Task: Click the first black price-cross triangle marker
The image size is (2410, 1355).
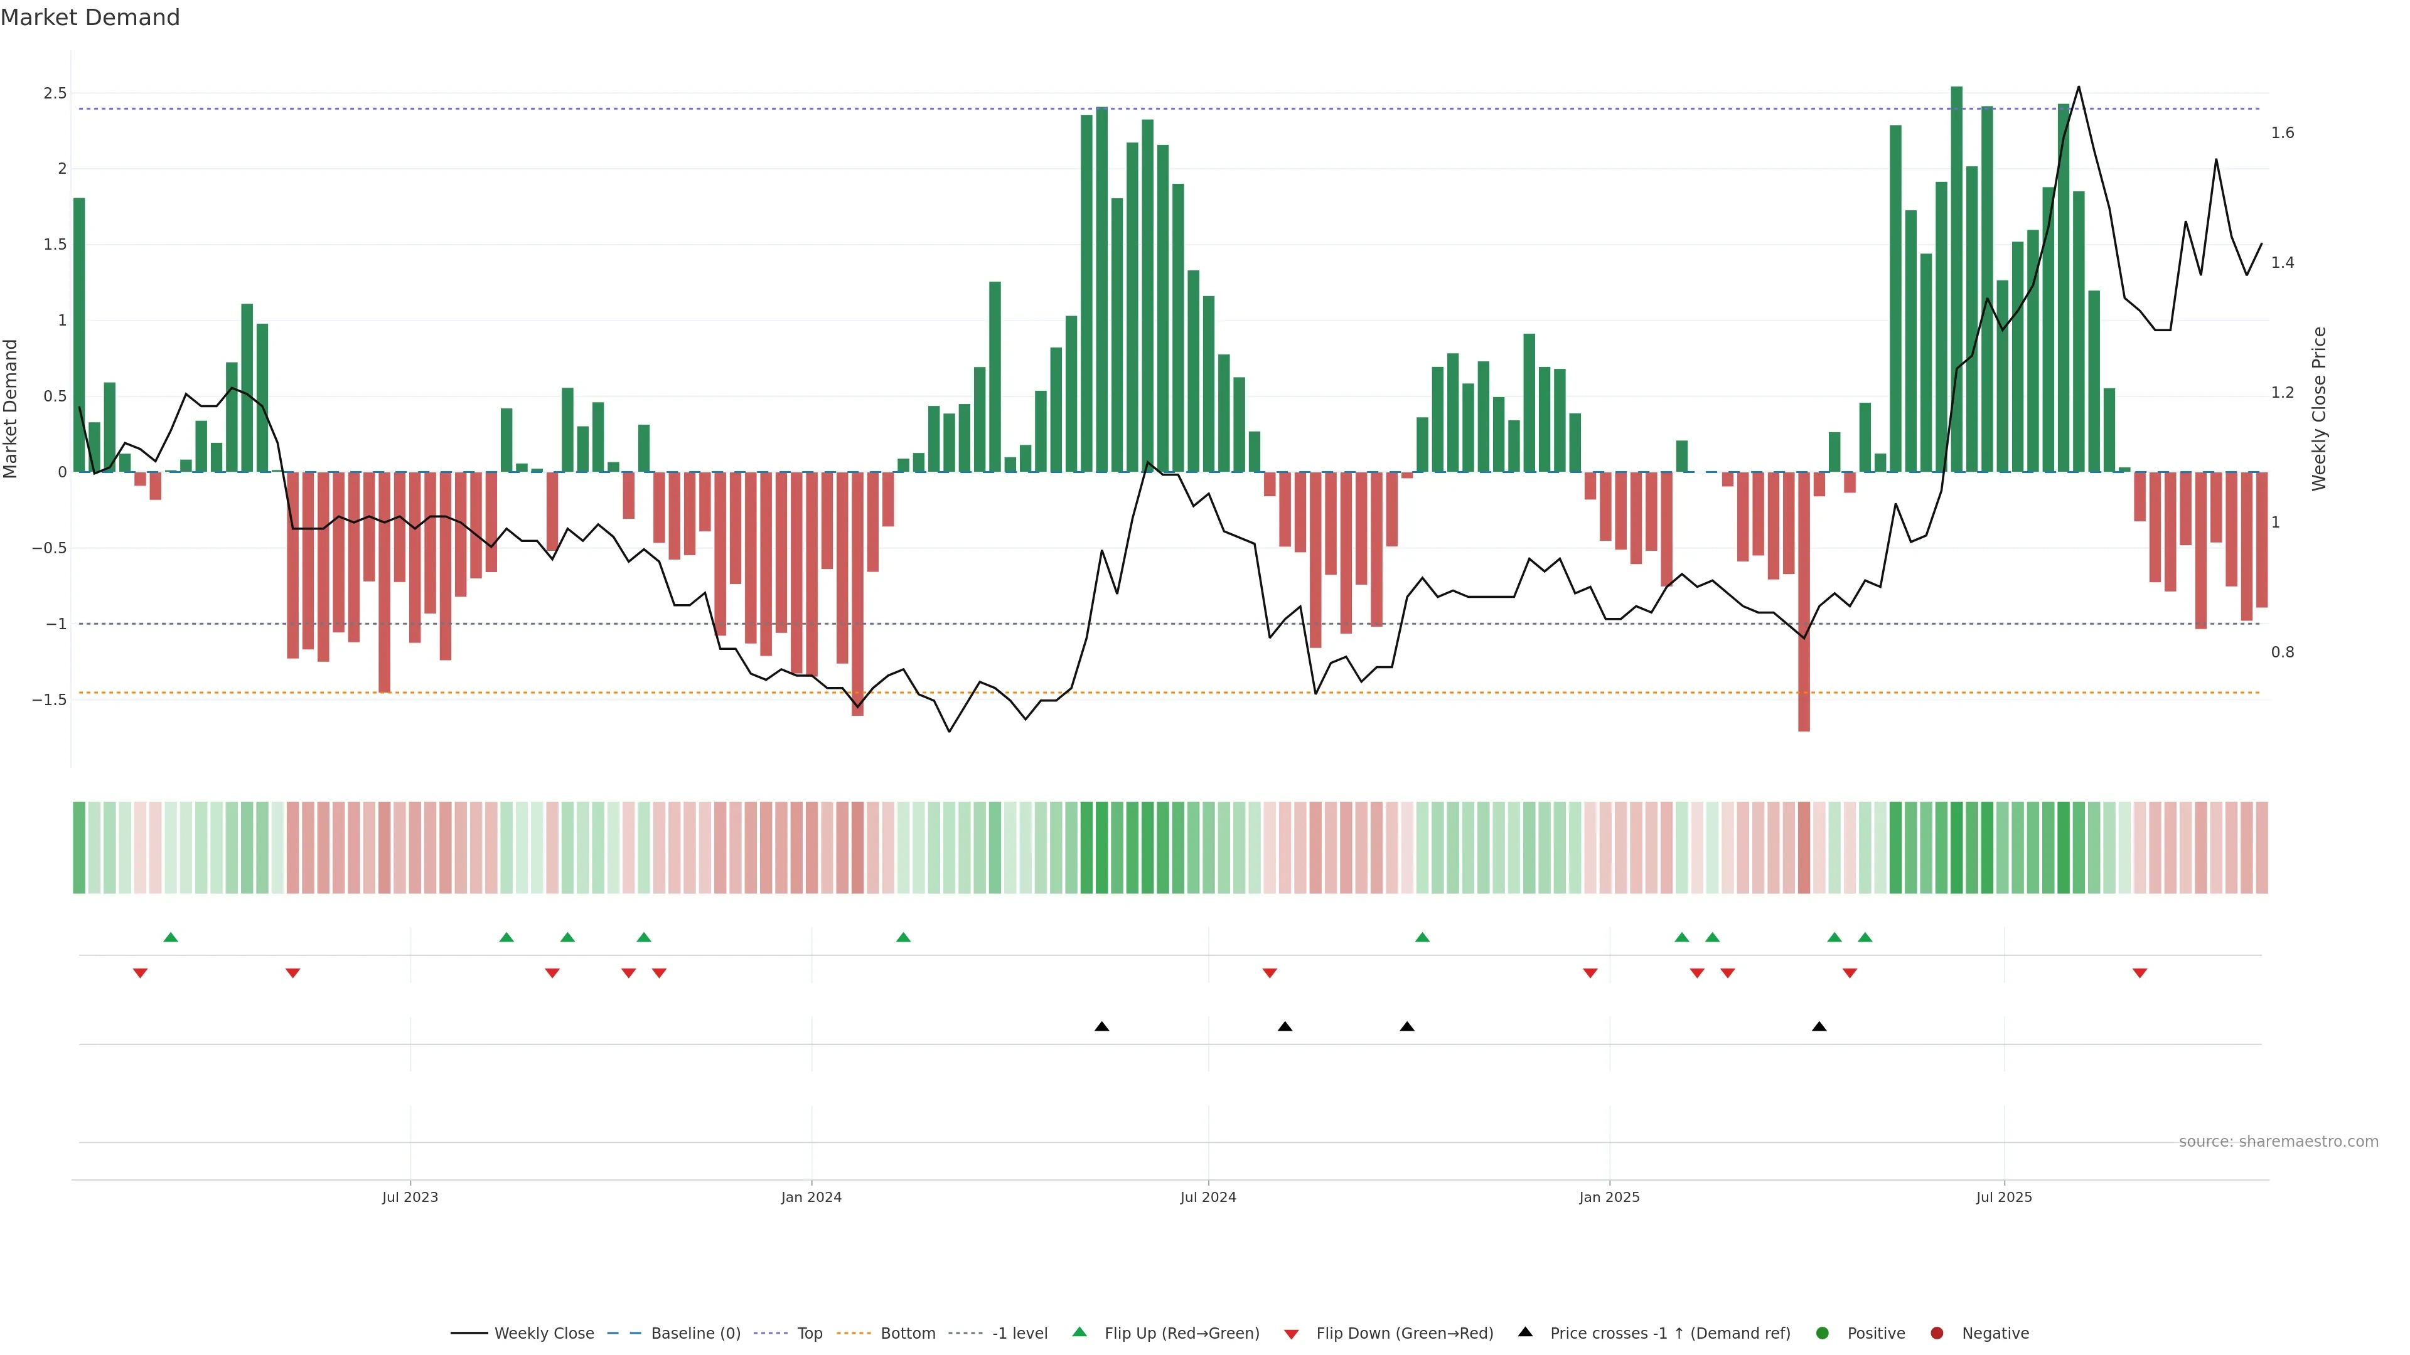Action: (x=1102, y=1027)
